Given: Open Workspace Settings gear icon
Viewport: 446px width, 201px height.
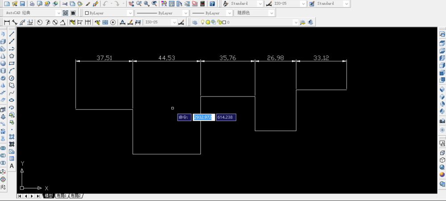Looking at the screenshot, I should tap(66, 13).
